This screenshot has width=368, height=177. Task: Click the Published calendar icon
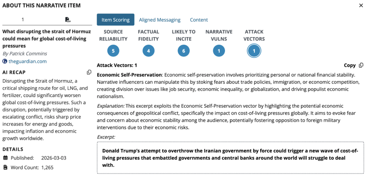click(5, 158)
